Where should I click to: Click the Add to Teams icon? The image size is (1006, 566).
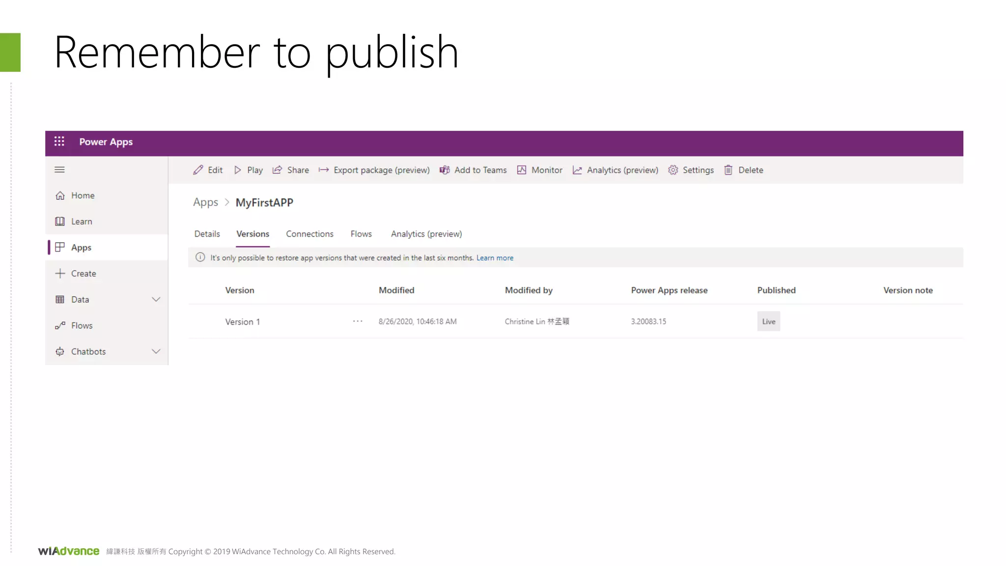(445, 170)
